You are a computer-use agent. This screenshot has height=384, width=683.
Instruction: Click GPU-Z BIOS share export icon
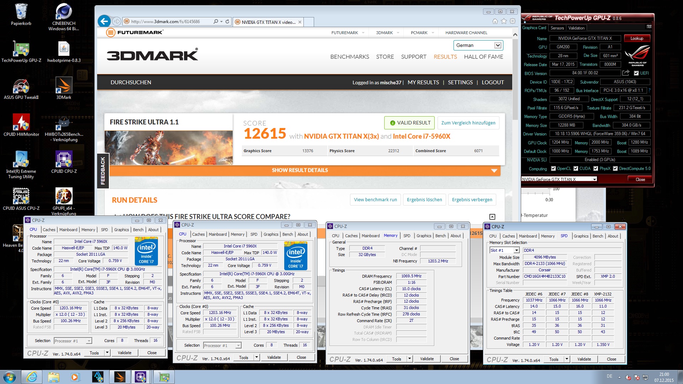[626, 73]
